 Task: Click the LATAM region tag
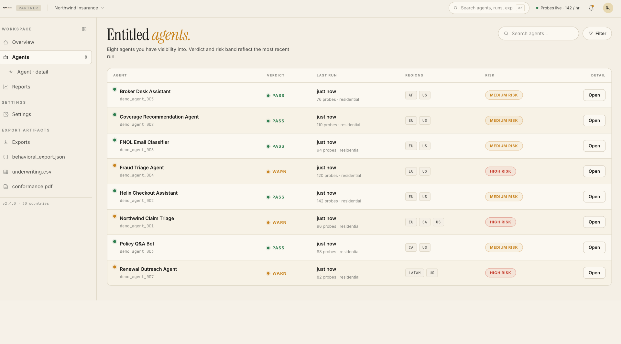click(x=414, y=273)
